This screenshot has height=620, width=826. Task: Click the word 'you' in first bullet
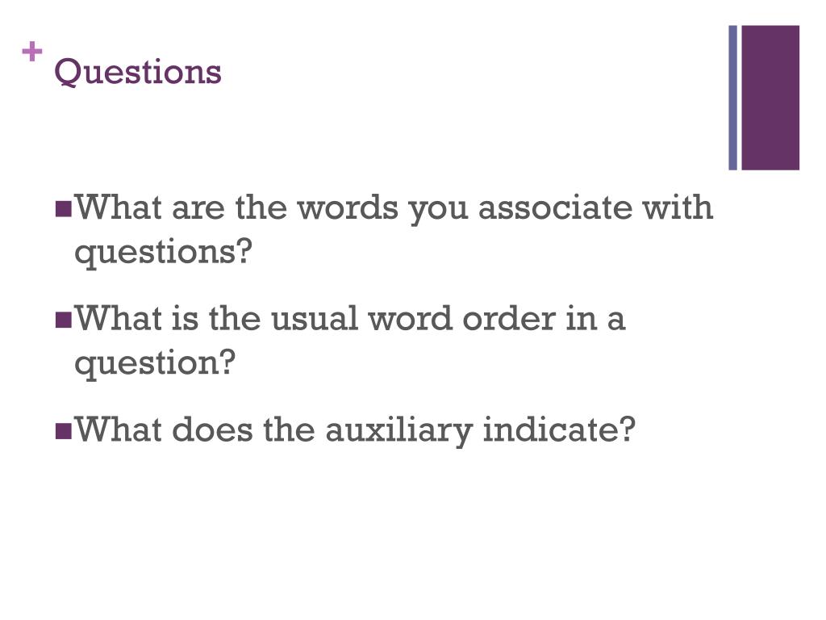pyautogui.click(x=438, y=210)
